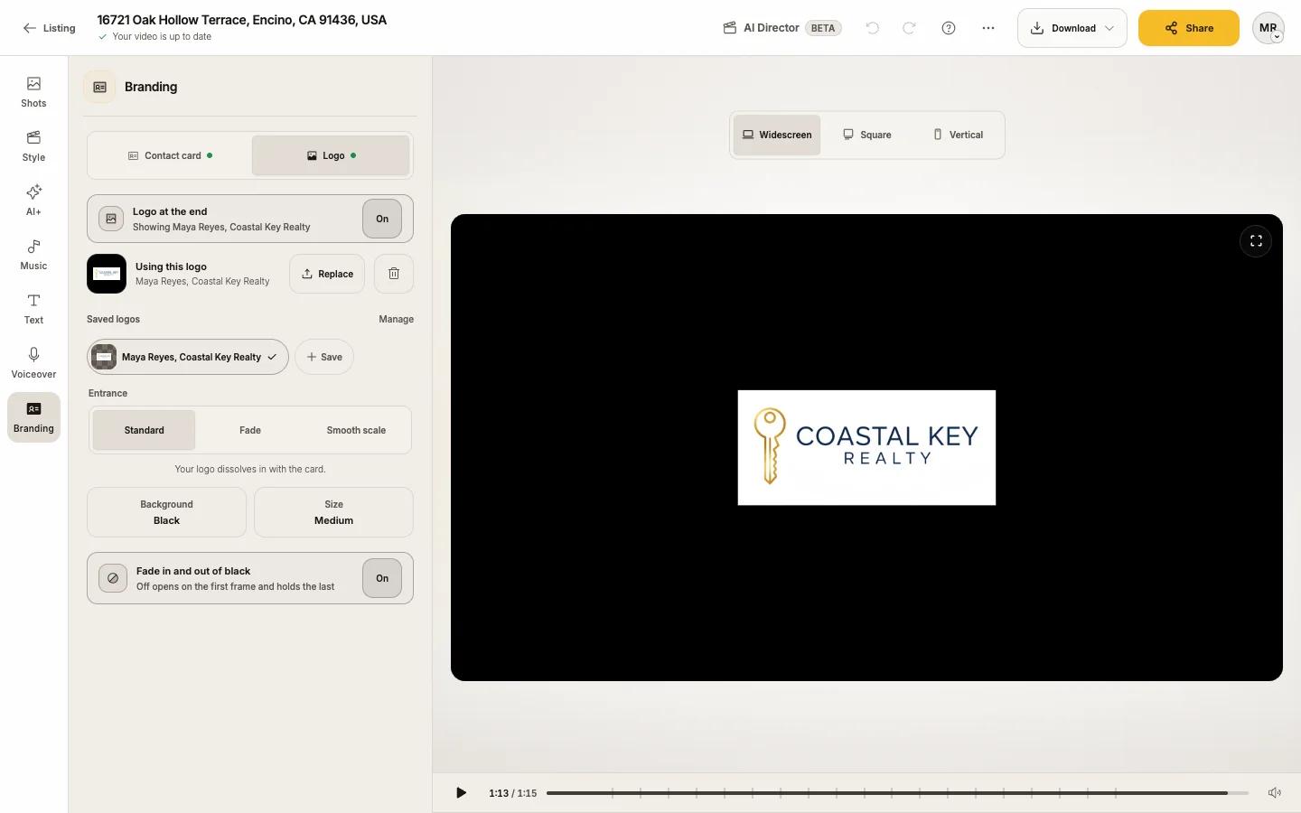Enter fullscreen video preview
Image resolution: width=1301 pixels, height=813 pixels.
point(1256,241)
